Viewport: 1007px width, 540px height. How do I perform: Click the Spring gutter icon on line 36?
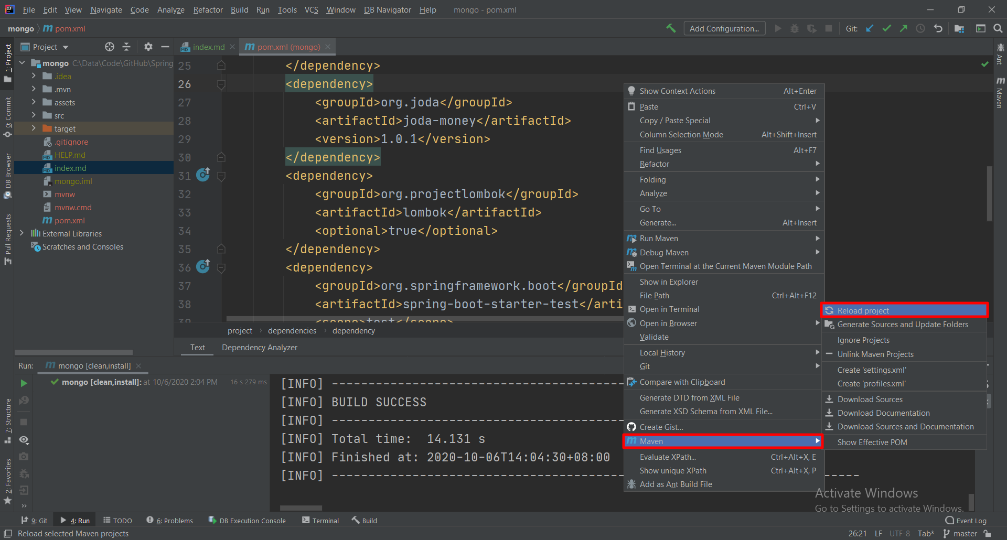pos(203,266)
